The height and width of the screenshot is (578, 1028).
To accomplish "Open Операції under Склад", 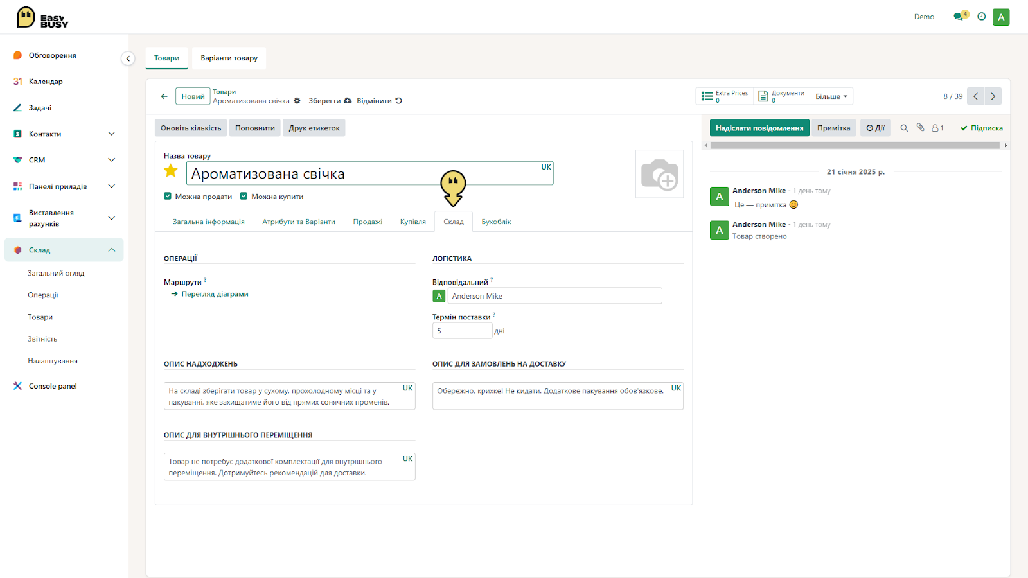I will click(43, 295).
